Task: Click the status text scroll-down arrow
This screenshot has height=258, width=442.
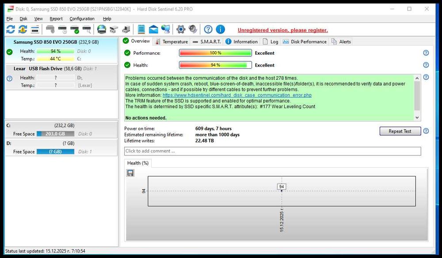Action: (417, 118)
